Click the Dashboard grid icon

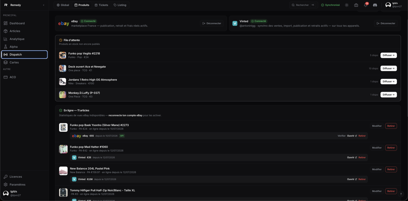(6, 23)
